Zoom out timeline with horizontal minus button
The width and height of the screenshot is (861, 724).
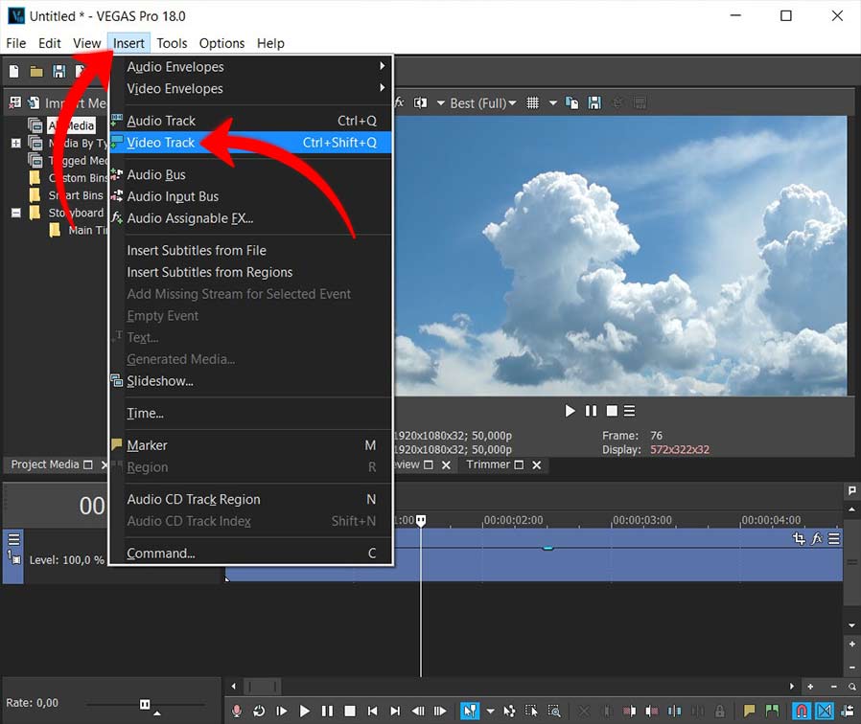833,687
